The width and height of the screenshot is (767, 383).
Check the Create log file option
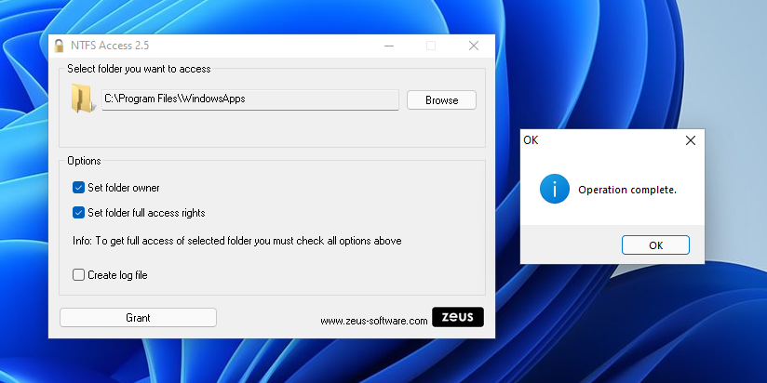click(79, 275)
